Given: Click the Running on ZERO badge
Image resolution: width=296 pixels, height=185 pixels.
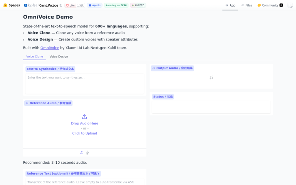Looking at the screenshot, I should click(116, 5).
